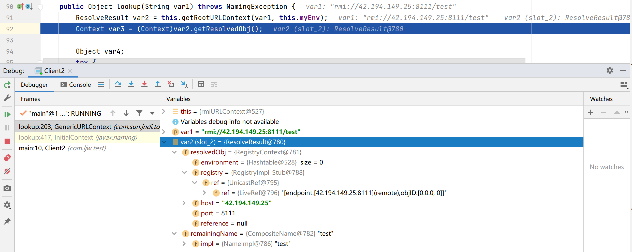Click the editor horizontal scrollbar
The image size is (632, 252).
click(x=284, y=61)
